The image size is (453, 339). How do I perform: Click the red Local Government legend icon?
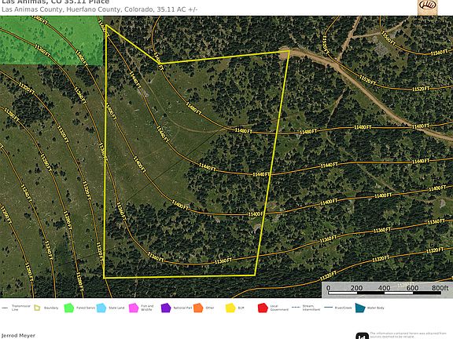coord(263,308)
